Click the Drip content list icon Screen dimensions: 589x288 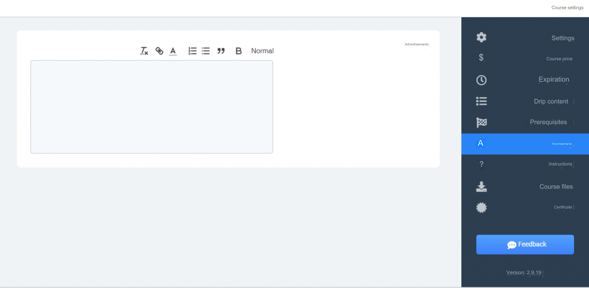point(481,101)
